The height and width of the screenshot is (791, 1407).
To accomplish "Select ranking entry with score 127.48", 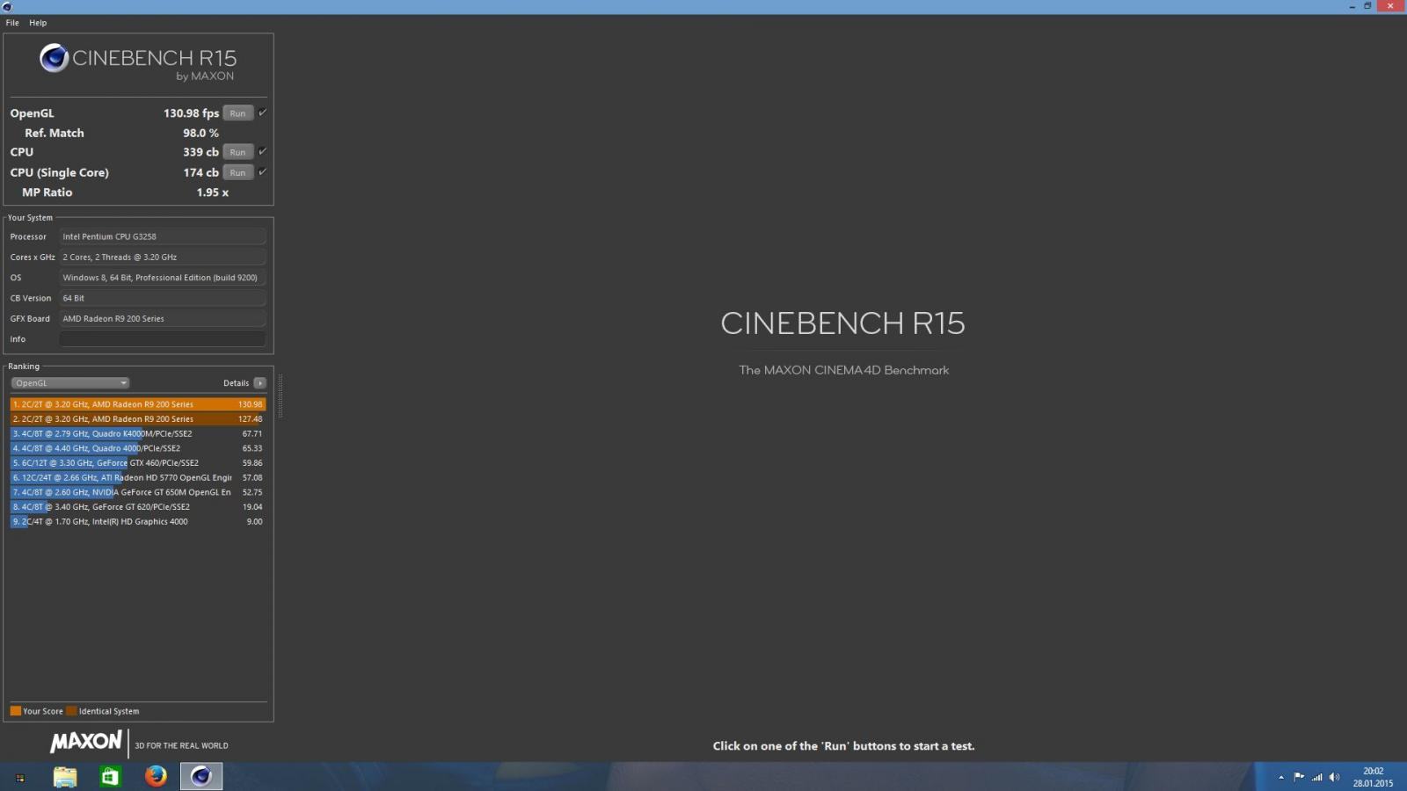I will tap(138, 419).
